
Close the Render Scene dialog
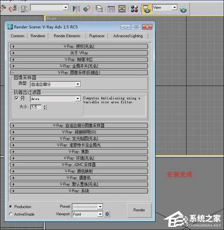click(147, 27)
